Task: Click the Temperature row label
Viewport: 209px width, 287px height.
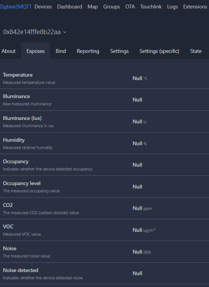Action: (x=18, y=75)
